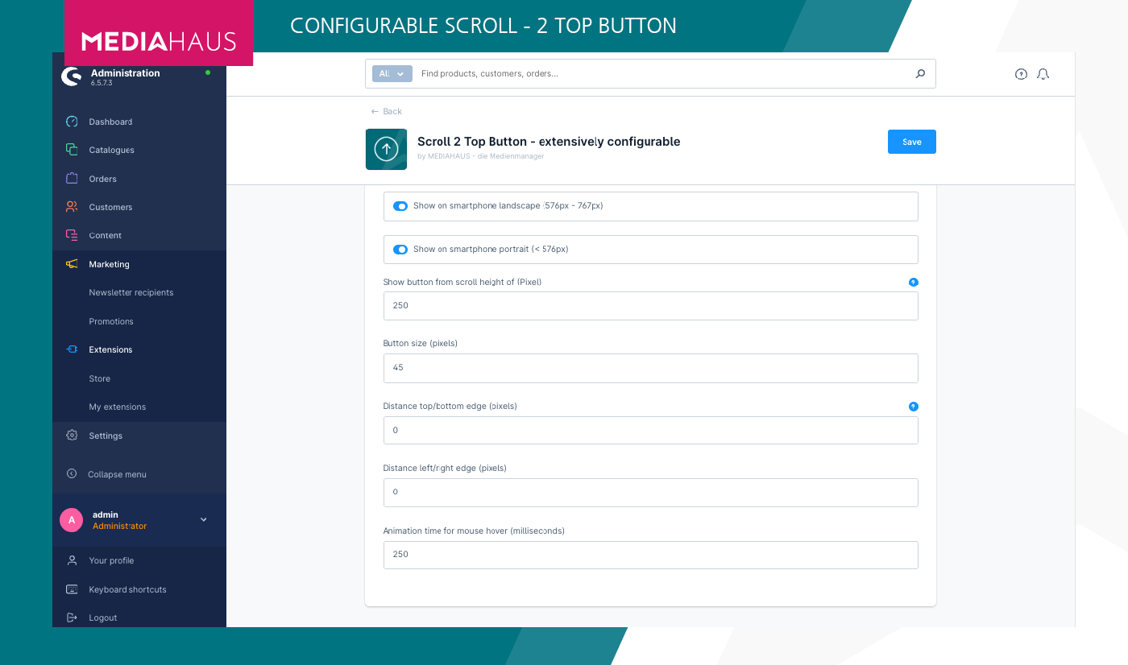Collapse the sidebar menu
The image size is (1128, 665).
pos(116,474)
